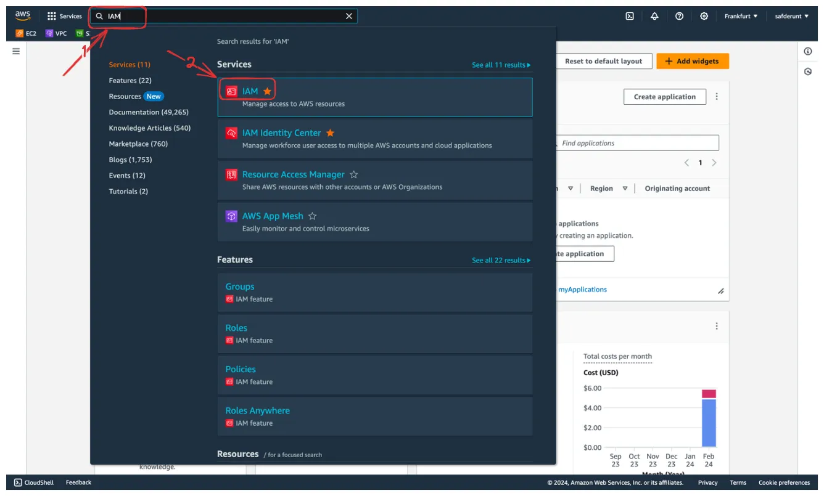Image resolution: width=824 pixels, height=496 pixels.
Task: Click the Feb 24 cost bar
Action: click(709, 418)
